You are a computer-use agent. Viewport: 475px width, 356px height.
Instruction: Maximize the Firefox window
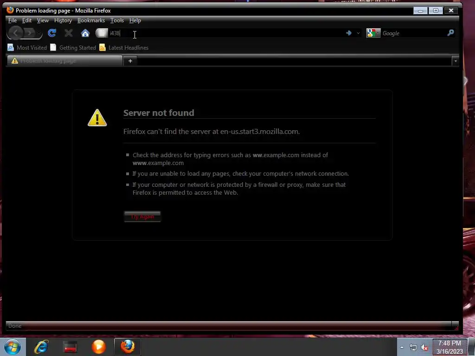pos(436,11)
